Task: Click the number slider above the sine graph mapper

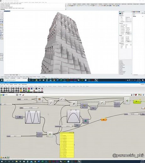Action: tap(29, 108)
